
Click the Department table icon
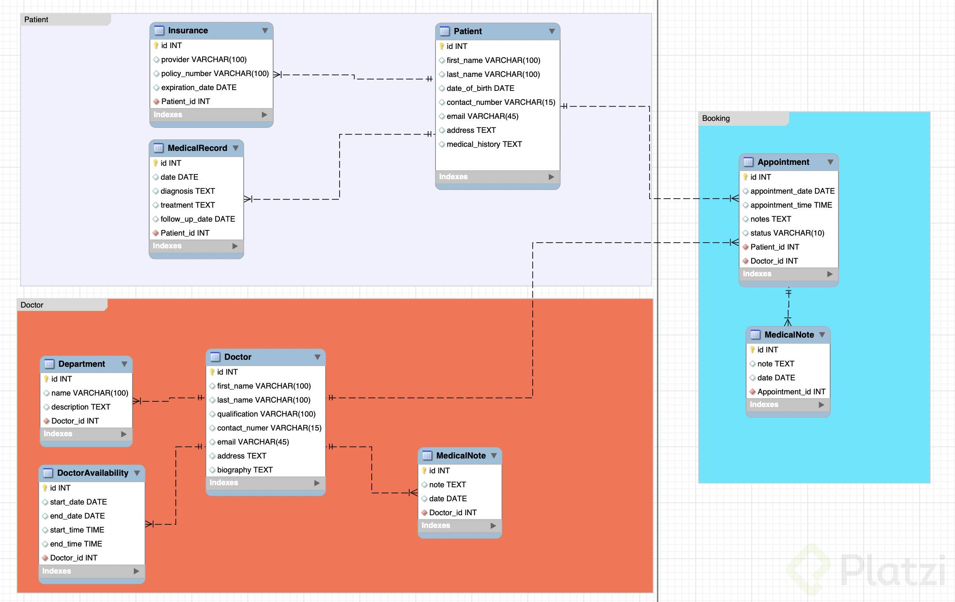click(49, 364)
